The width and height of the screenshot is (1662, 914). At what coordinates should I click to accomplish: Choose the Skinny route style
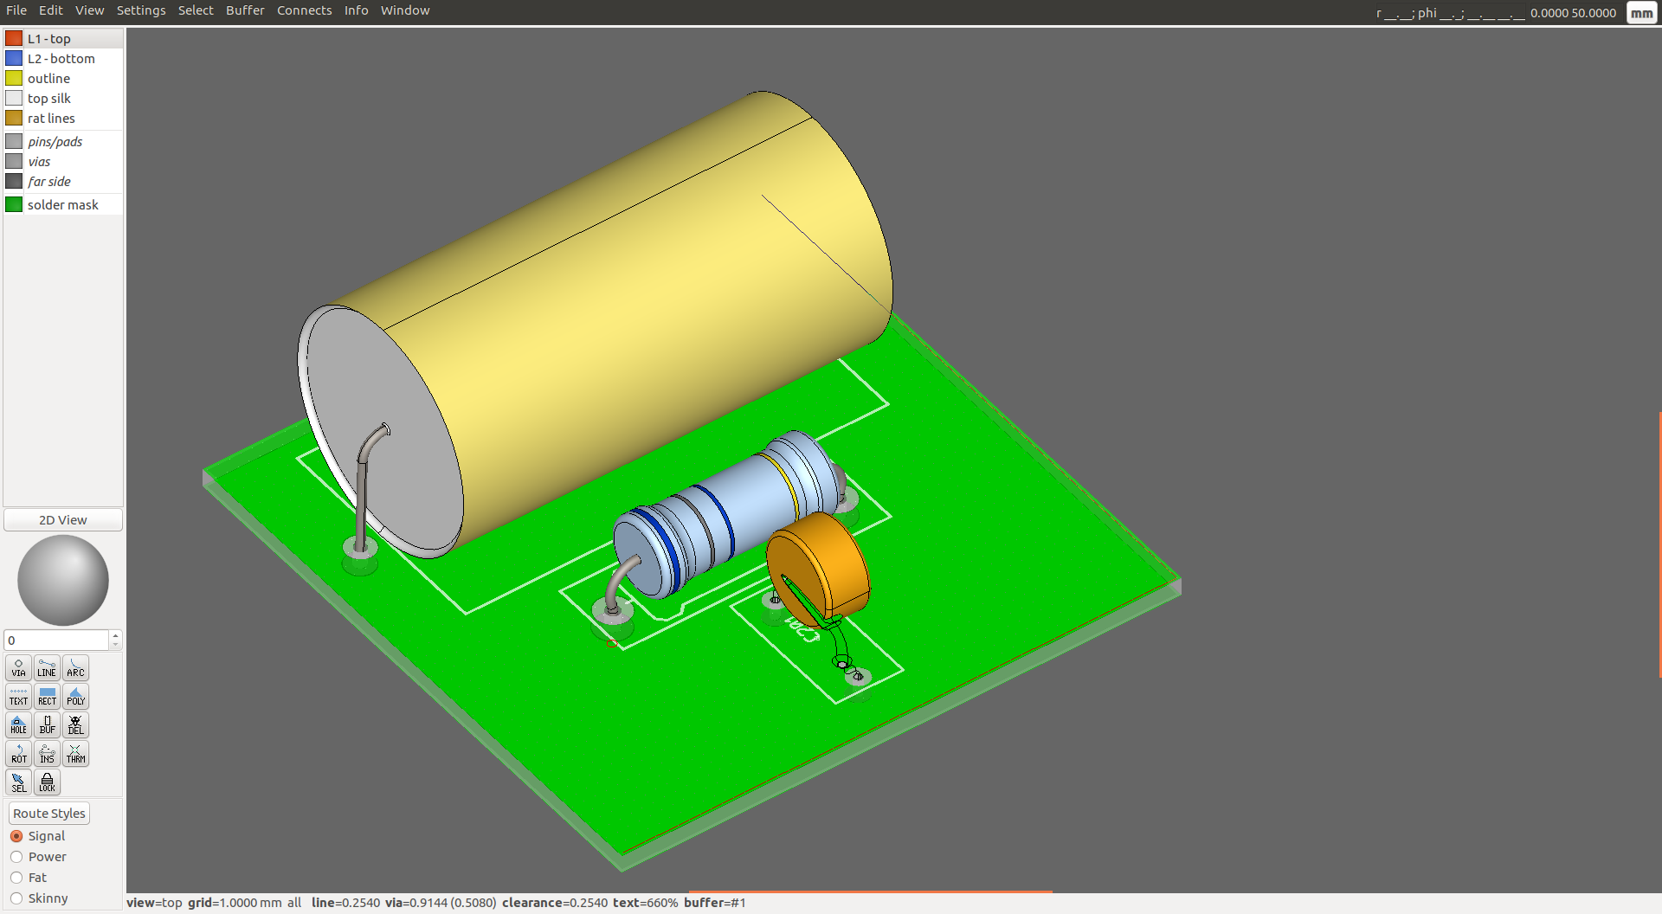tap(39, 898)
